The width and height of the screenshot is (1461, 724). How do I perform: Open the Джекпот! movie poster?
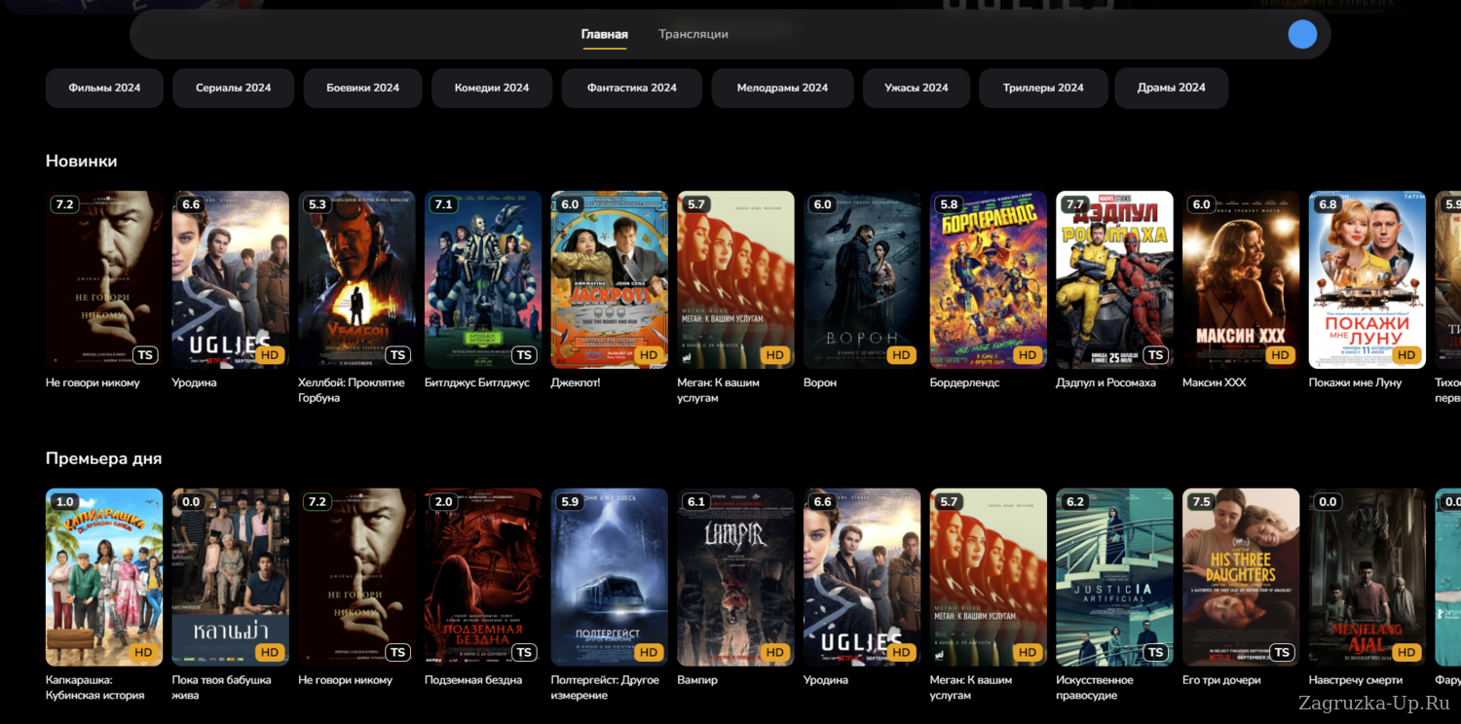[609, 279]
